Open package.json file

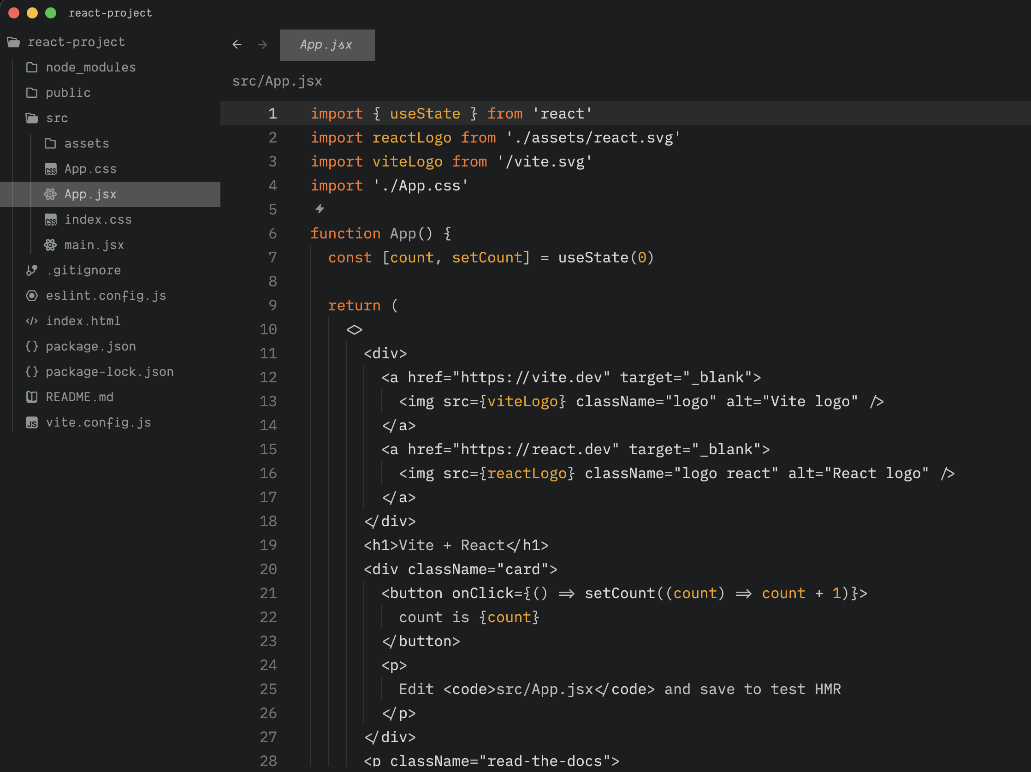click(x=91, y=346)
